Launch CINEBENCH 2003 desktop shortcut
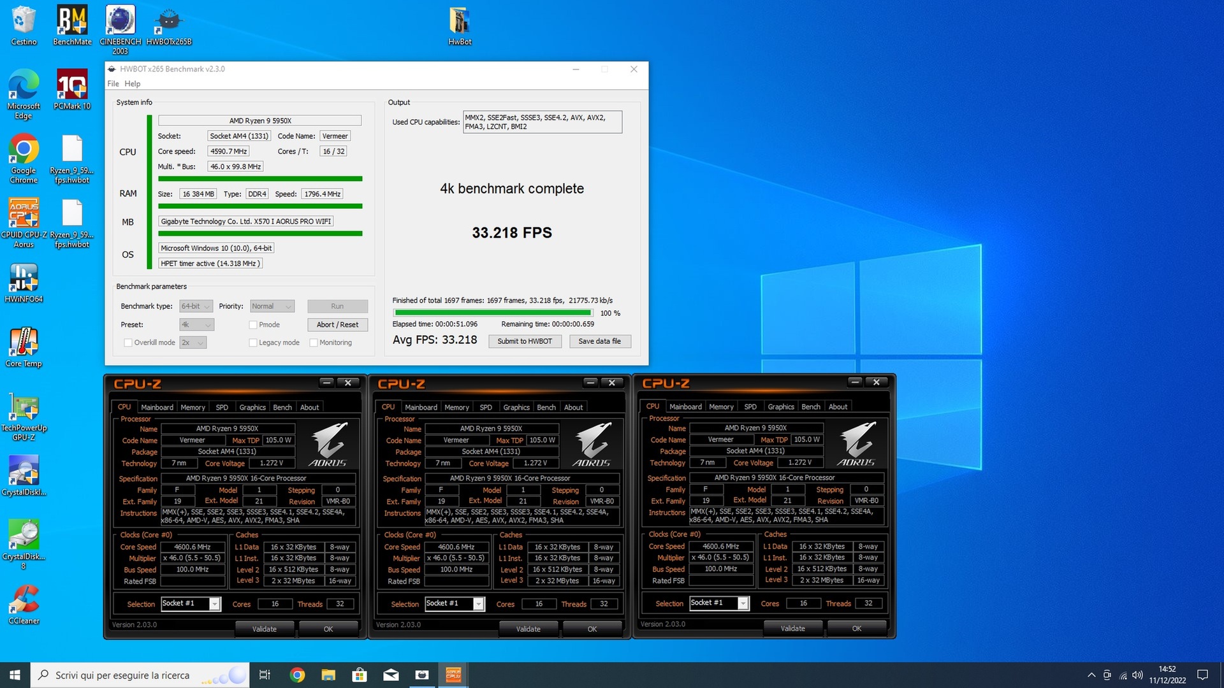This screenshot has height=688, width=1224. [120, 29]
